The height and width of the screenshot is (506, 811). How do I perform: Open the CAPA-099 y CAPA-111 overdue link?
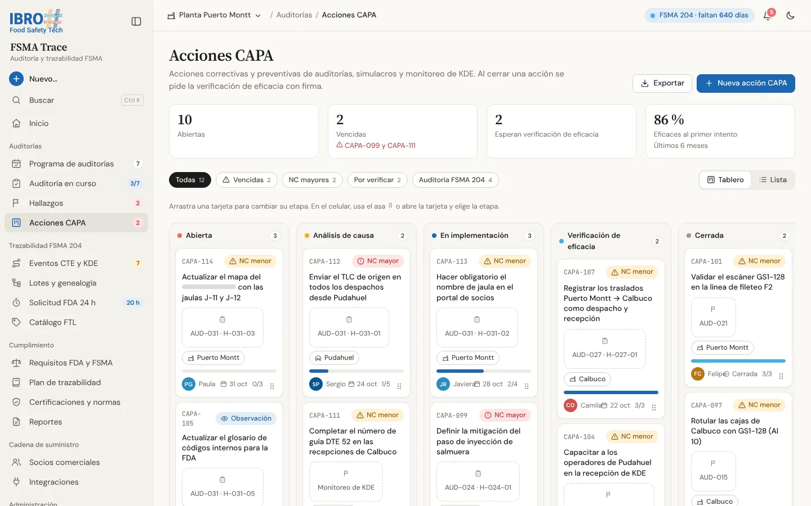376,146
